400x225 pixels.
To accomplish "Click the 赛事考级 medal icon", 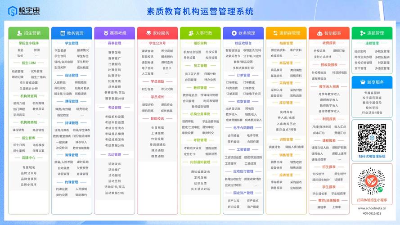I will (106, 33).
